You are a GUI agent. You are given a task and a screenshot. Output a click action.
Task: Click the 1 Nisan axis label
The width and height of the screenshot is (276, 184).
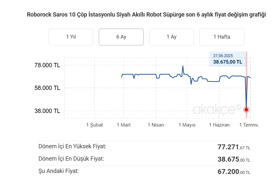[156, 125]
